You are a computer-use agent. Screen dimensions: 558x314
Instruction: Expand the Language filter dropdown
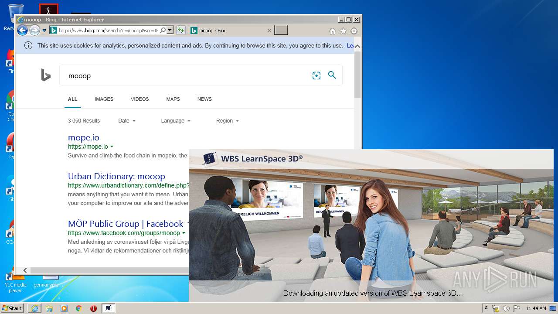[176, 121]
